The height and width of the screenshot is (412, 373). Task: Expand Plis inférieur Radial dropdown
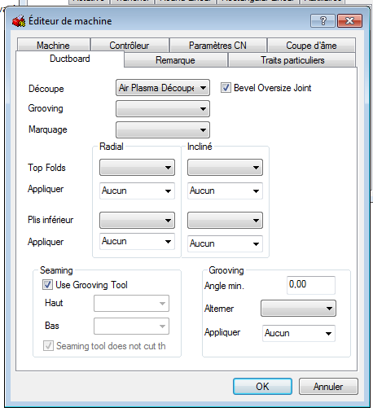137,220
